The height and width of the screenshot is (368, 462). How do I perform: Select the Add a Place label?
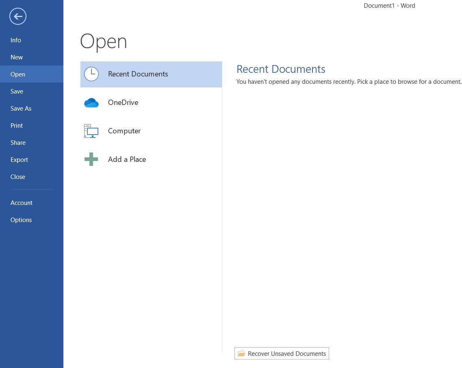pyautogui.click(x=127, y=159)
